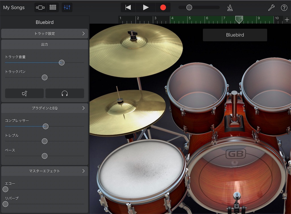
Task: Open song settings via wrench icon
Action: click(271, 8)
